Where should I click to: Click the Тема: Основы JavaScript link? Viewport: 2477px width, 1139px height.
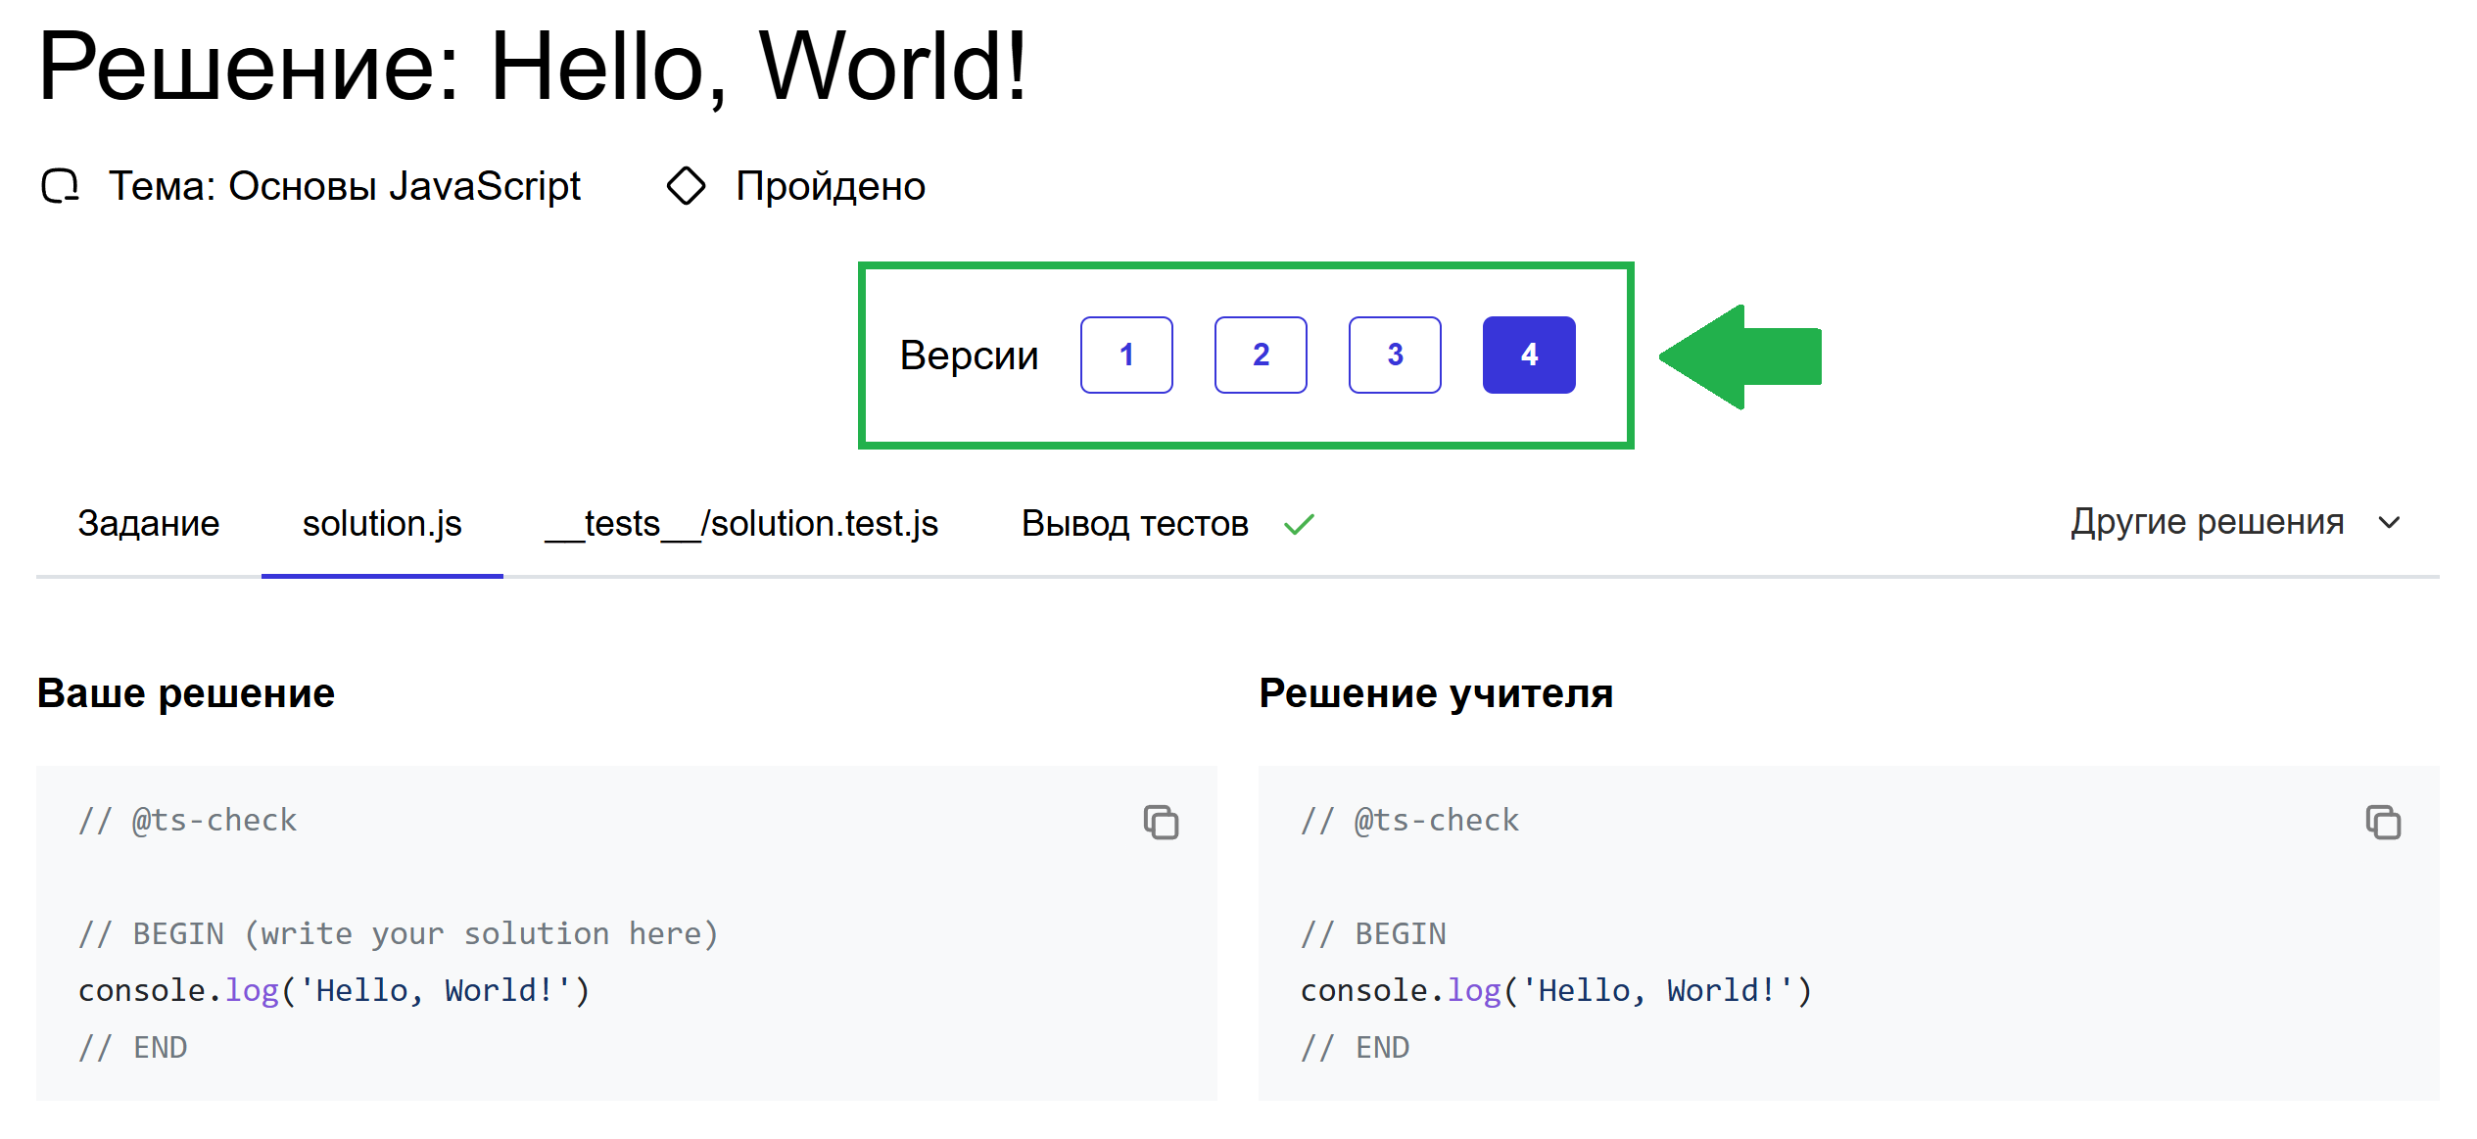(344, 186)
